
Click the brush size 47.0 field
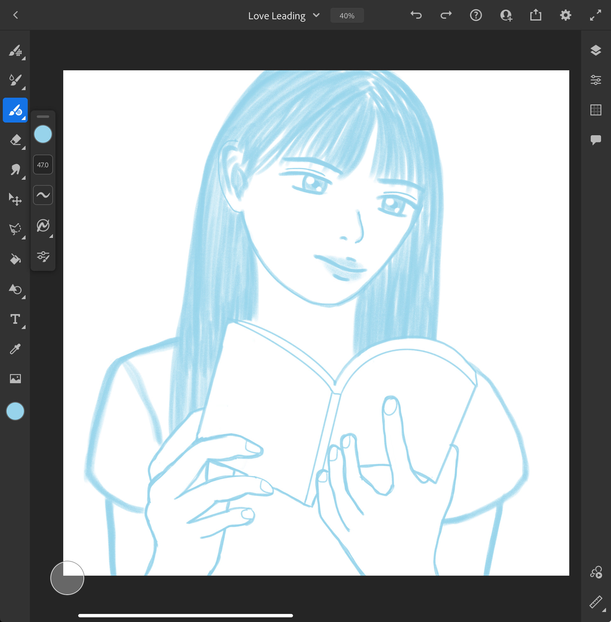pyautogui.click(x=43, y=165)
